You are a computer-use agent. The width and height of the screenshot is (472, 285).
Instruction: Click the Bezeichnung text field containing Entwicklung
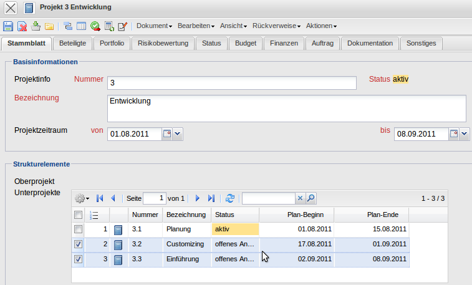(x=287, y=109)
